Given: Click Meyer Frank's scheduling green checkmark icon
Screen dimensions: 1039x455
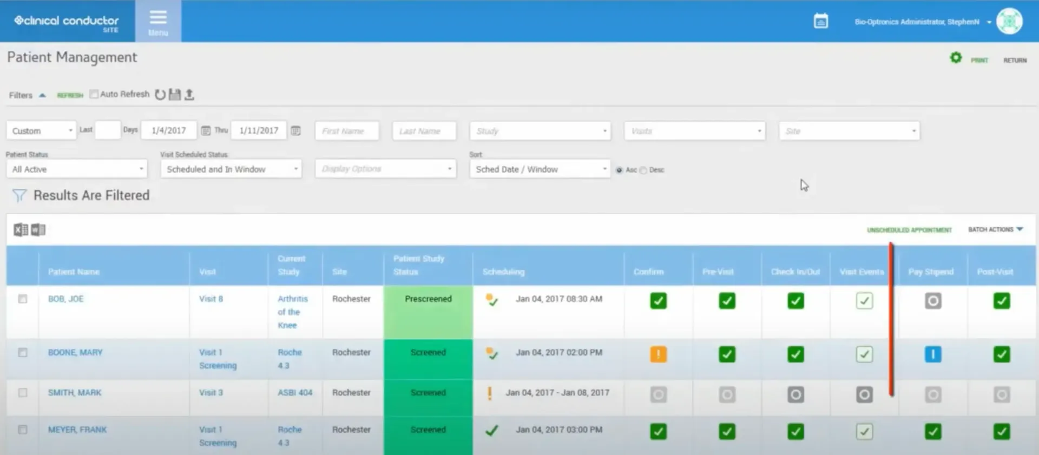Looking at the screenshot, I should [x=491, y=431].
